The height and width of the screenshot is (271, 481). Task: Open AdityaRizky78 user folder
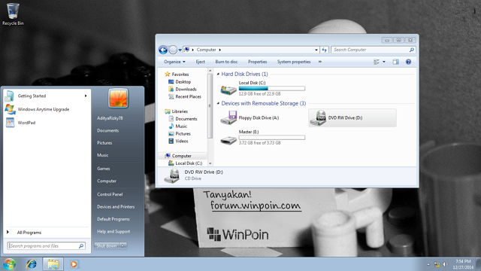coord(110,118)
